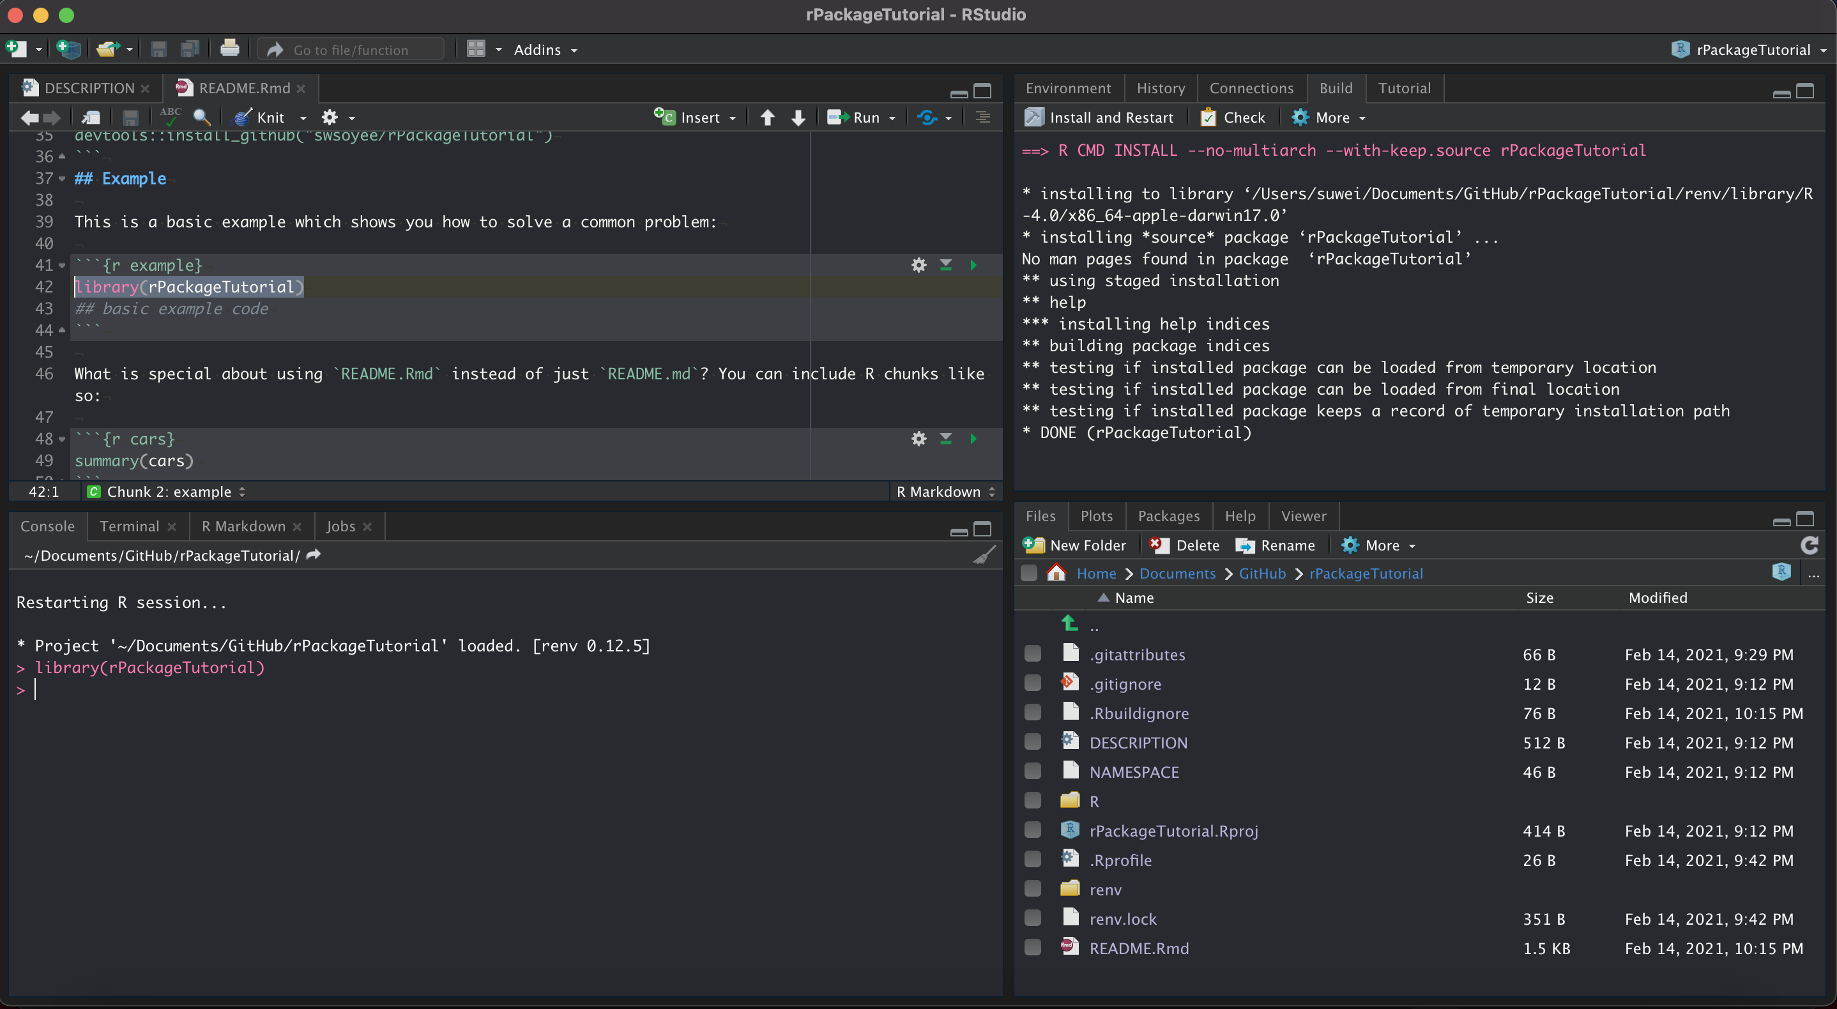Click the print document icon
The width and height of the screenshot is (1837, 1009).
pos(230,49)
